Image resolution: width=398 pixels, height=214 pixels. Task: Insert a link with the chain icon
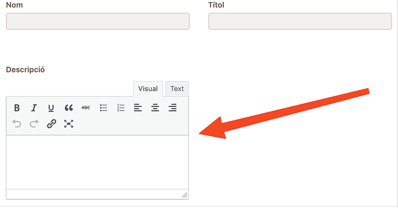click(51, 124)
